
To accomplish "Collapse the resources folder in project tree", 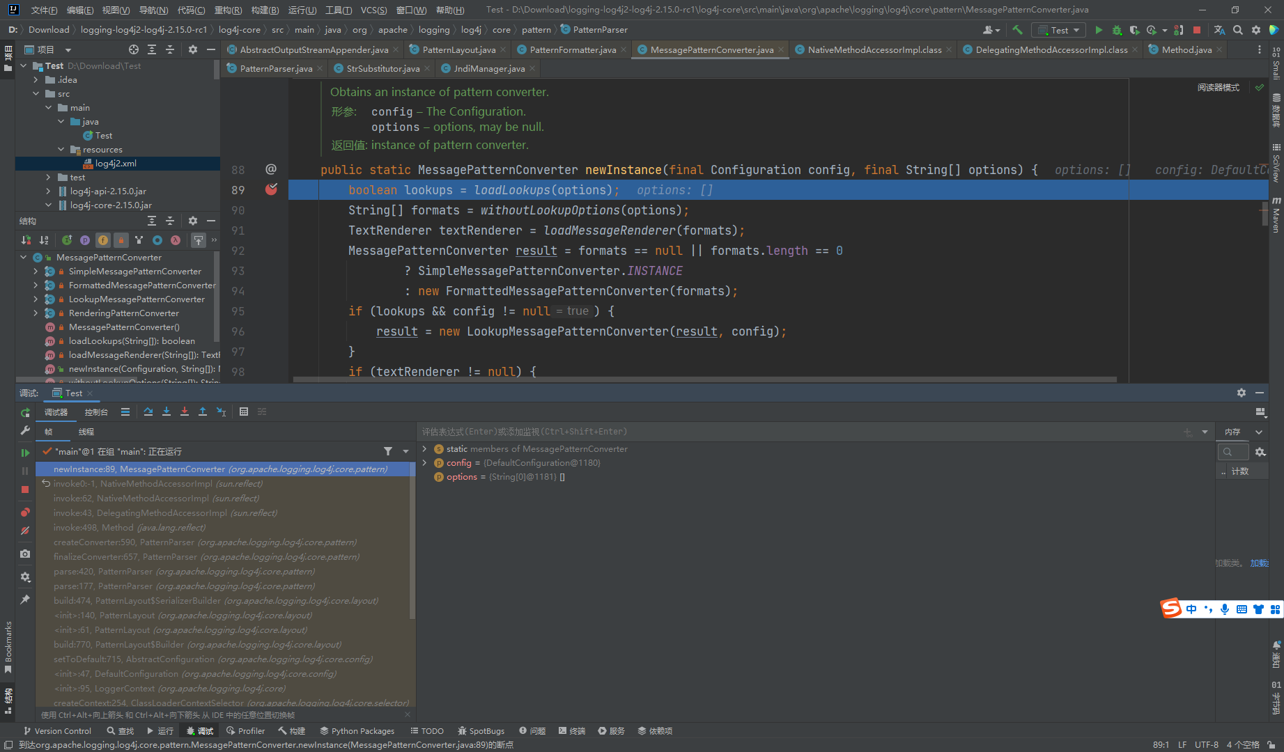I will pos(61,150).
